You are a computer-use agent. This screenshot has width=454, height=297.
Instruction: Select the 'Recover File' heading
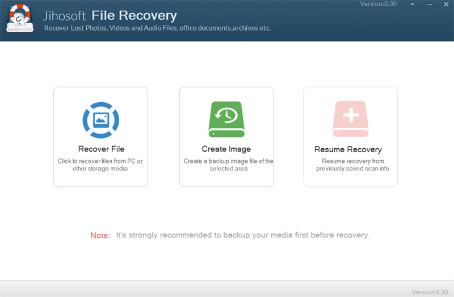click(x=102, y=149)
